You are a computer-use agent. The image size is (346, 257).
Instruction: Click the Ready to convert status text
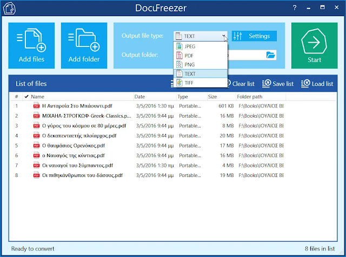(32, 248)
